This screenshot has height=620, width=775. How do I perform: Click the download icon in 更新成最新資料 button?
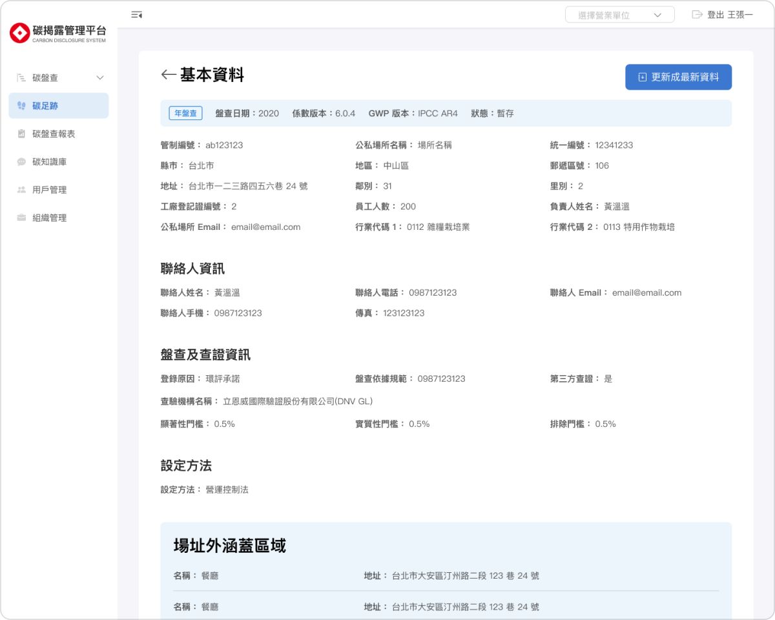pos(642,77)
